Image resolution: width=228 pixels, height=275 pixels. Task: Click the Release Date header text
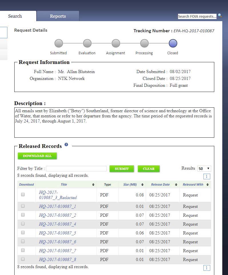[x=160, y=184]
